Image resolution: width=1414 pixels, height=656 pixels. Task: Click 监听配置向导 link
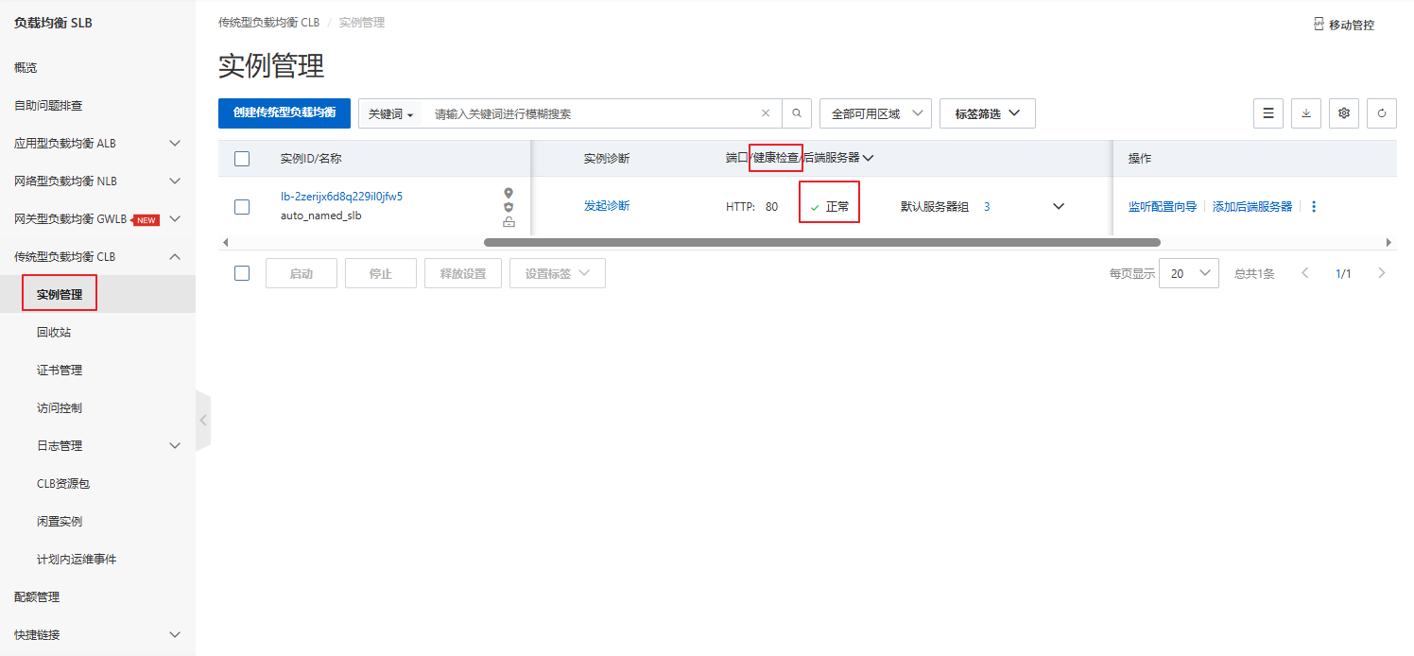(x=1163, y=206)
